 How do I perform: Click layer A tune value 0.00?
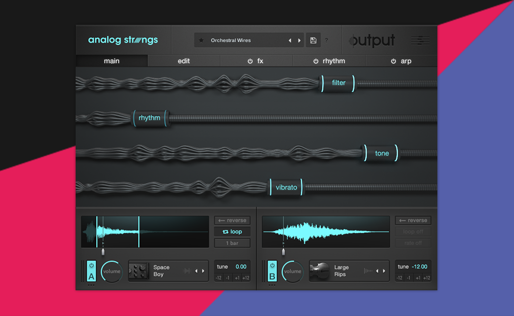point(241,267)
